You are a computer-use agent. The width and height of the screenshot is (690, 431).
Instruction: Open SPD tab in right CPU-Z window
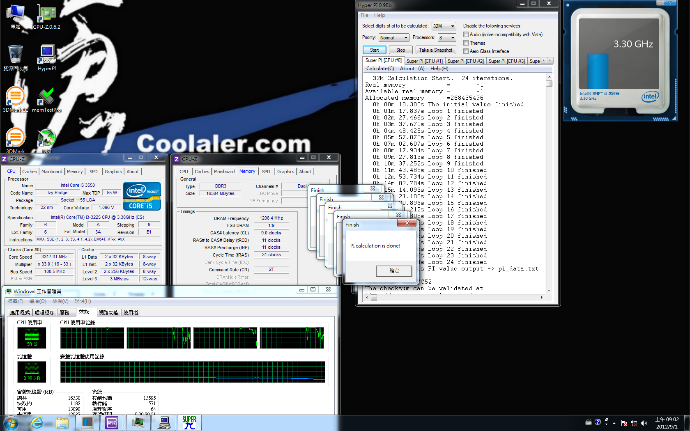point(266,172)
